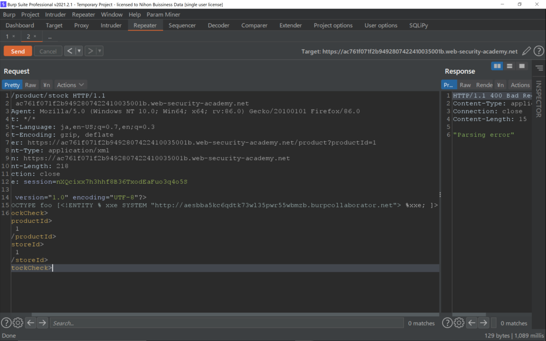546x341 pixels.
Task: Open Repeater help question mark icon
Action: 539,51
